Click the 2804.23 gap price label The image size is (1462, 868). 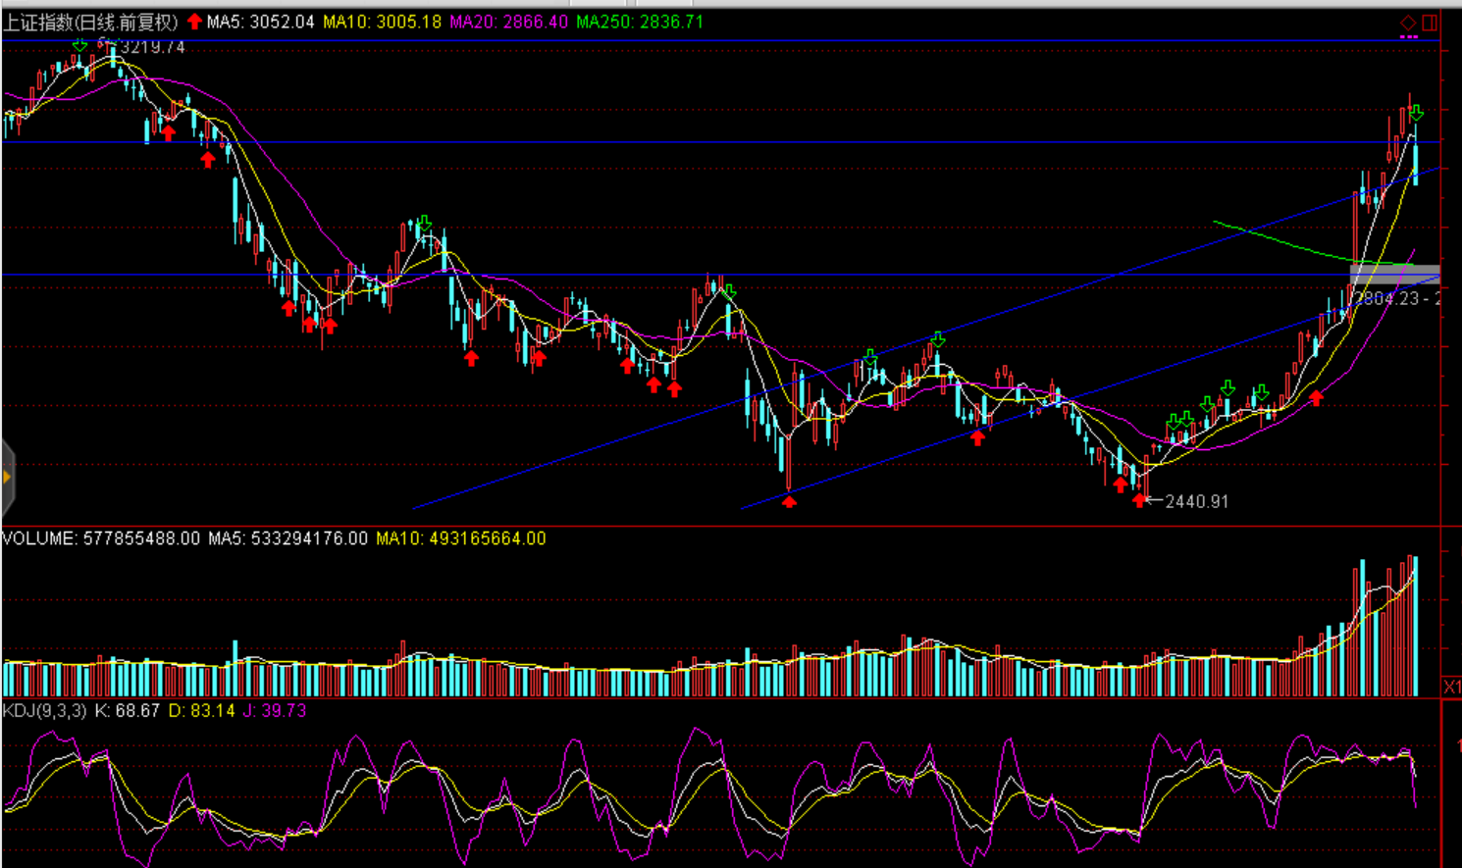(1387, 298)
